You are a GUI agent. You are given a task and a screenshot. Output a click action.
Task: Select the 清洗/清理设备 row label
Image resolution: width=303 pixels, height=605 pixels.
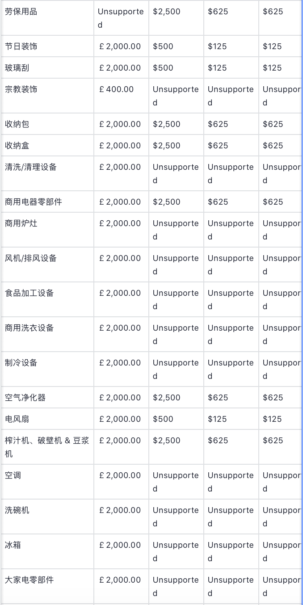pos(31,167)
